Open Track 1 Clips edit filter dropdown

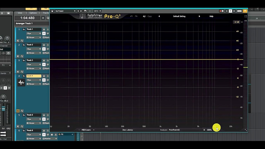tap(34, 34)
